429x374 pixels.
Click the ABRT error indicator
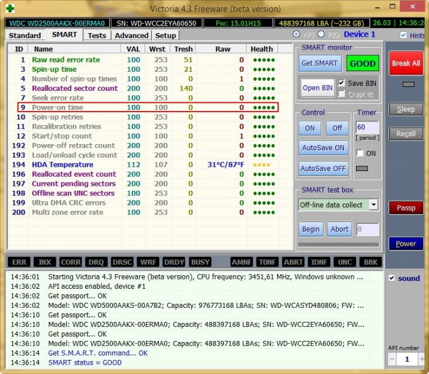tap(293, 262)
